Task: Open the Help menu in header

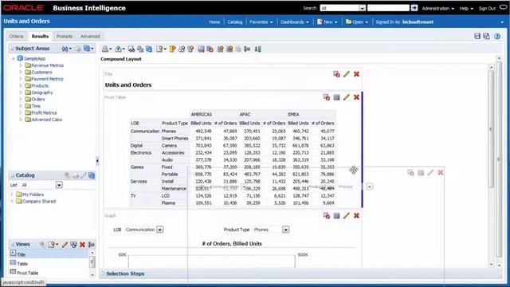Action: [x=466, y=9]
